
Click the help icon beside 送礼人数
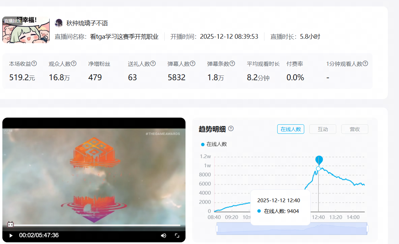[x=153, y=63]
